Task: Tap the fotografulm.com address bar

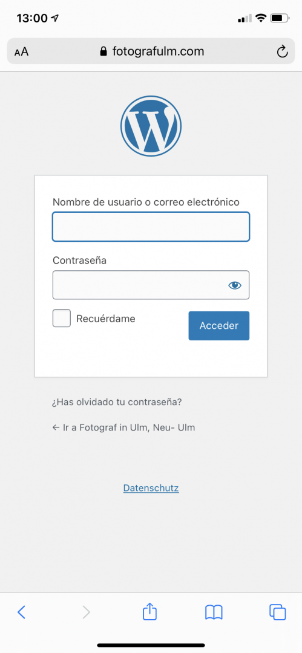Action: pos(151,51)
